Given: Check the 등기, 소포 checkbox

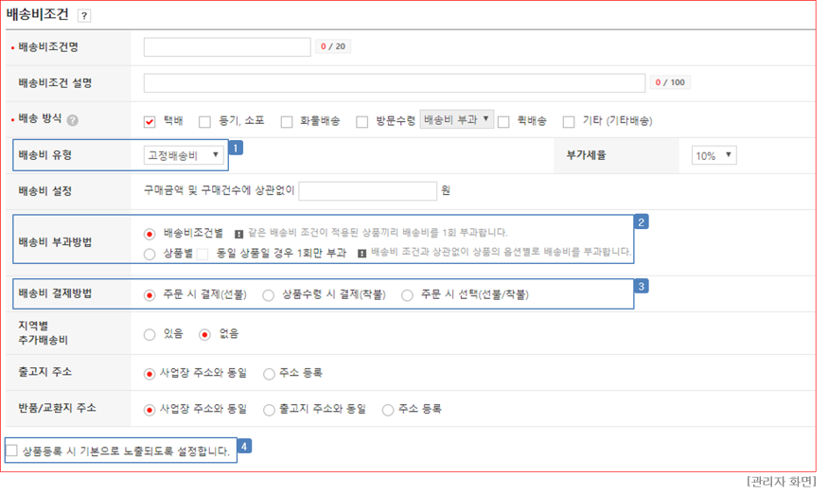Looking at the screenshot, I should (x=205, y=122).
